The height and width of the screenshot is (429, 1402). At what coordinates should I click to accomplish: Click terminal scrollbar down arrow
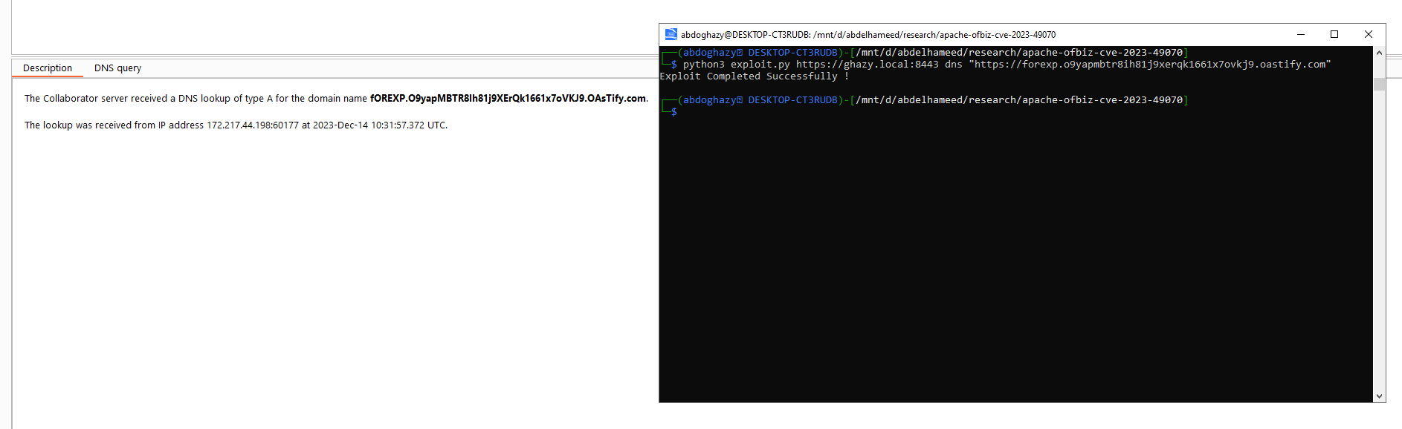click(1379, 396)
